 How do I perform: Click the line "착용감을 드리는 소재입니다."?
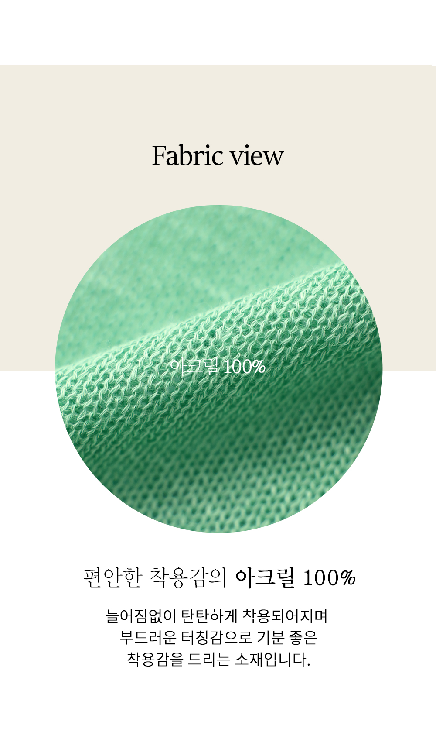[218, 659]
